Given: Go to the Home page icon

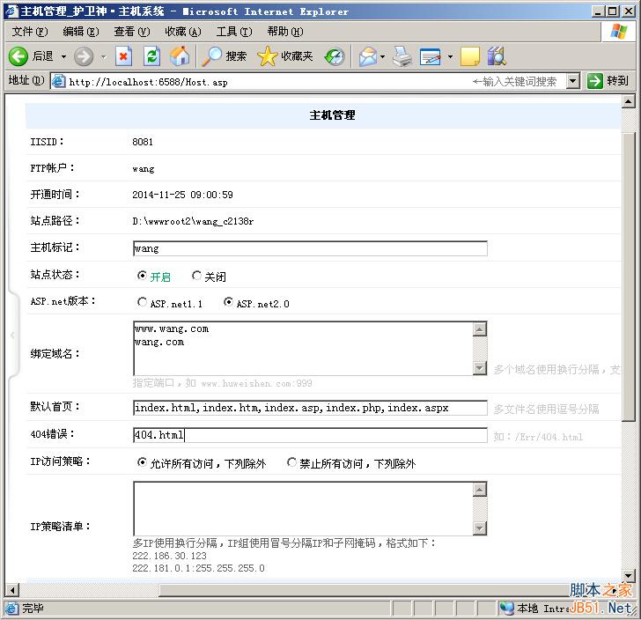Looking at the screenshot, I should 180,56.
